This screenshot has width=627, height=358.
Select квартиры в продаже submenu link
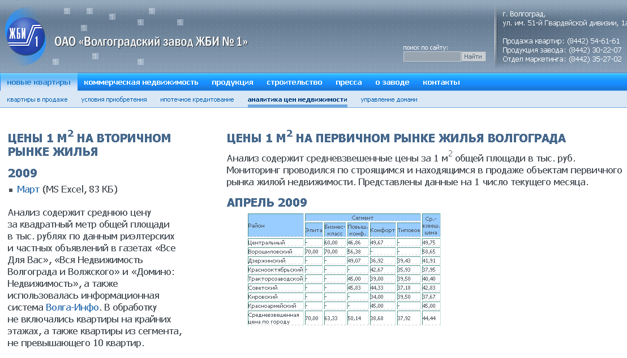pyautogui.click(x=37, y=99)
